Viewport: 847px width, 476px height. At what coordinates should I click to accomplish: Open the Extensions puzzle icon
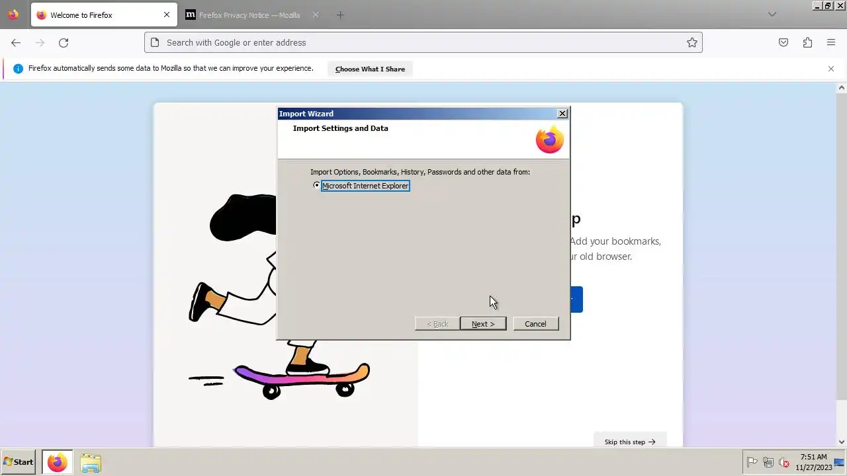[x=807, y=42]
